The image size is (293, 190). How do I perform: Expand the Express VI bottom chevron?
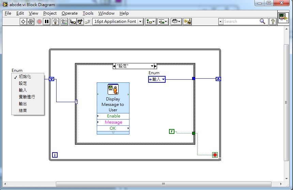pos(113,133)
